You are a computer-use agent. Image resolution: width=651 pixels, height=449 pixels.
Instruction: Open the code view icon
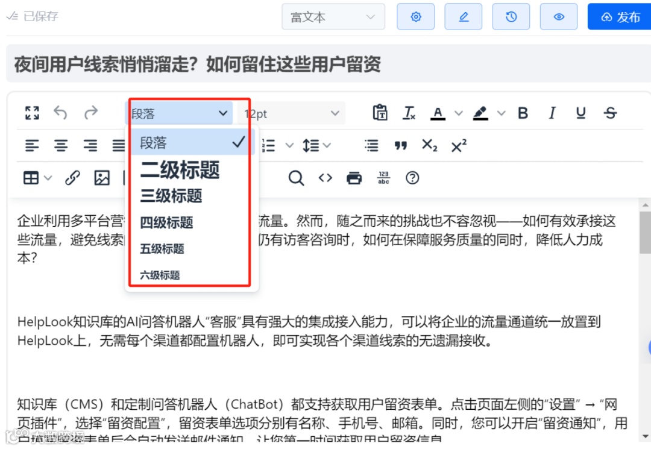click(x=325, y=178)
